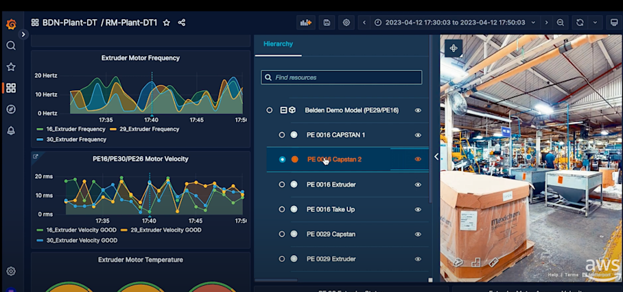The image size is (623, 292).
Task: Toggle visibility of Belden Demo Model
Action: click(418, 110)
